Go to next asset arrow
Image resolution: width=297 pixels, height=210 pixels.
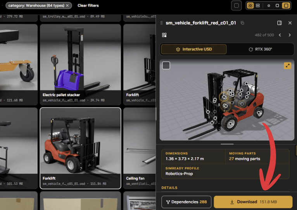pos(289,35)
